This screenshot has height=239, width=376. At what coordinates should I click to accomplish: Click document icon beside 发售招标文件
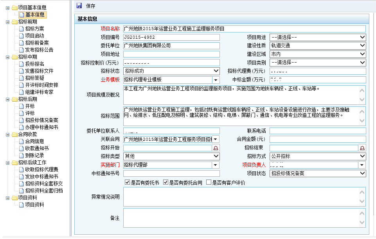coord(22,71)
